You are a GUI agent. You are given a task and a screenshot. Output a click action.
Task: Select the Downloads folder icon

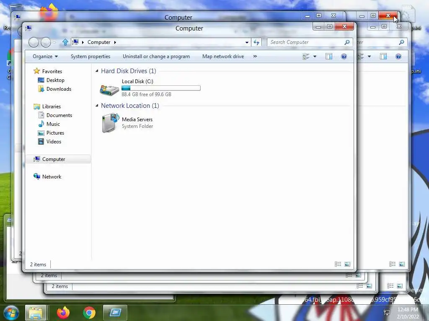coord(41,89)
